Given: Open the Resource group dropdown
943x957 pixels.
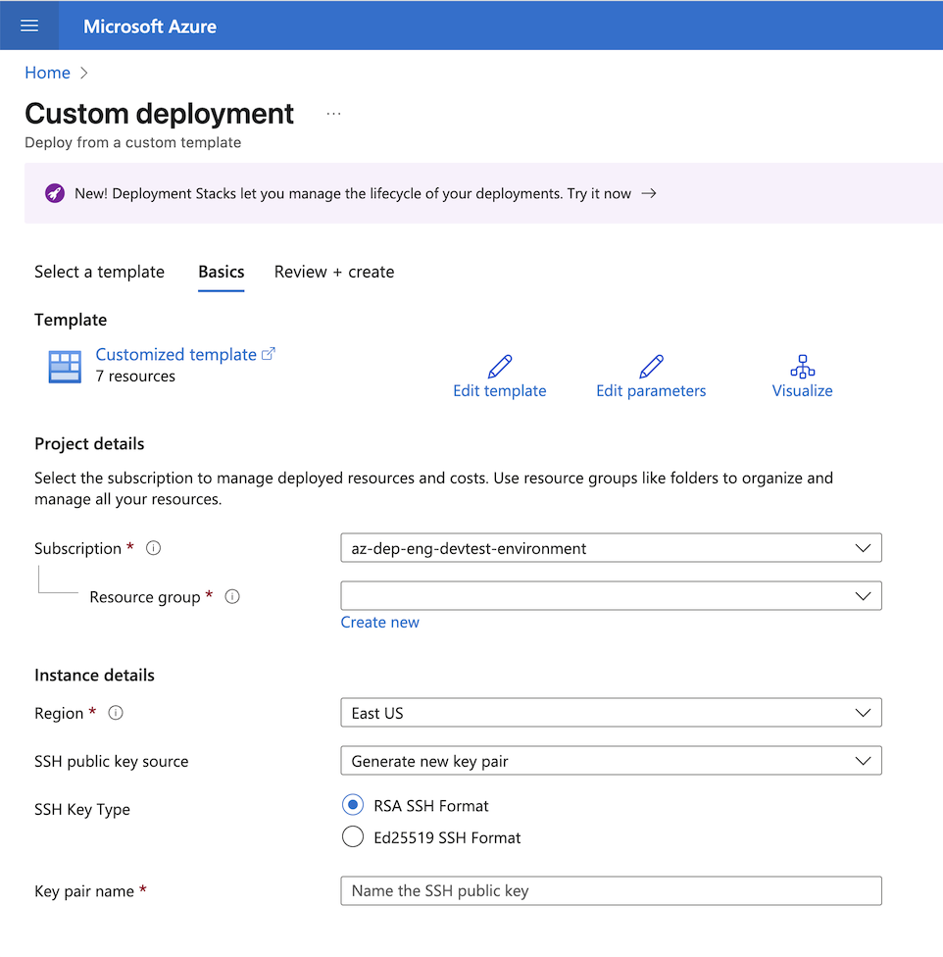Looking at the screenshot, I should [x=611, y=596].
